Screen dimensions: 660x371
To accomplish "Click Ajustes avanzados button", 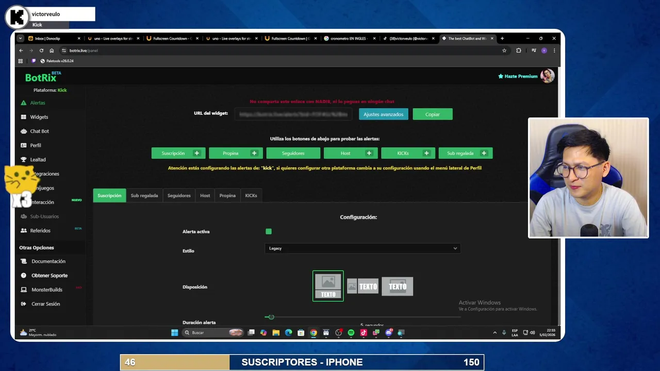I will point(384,114).
